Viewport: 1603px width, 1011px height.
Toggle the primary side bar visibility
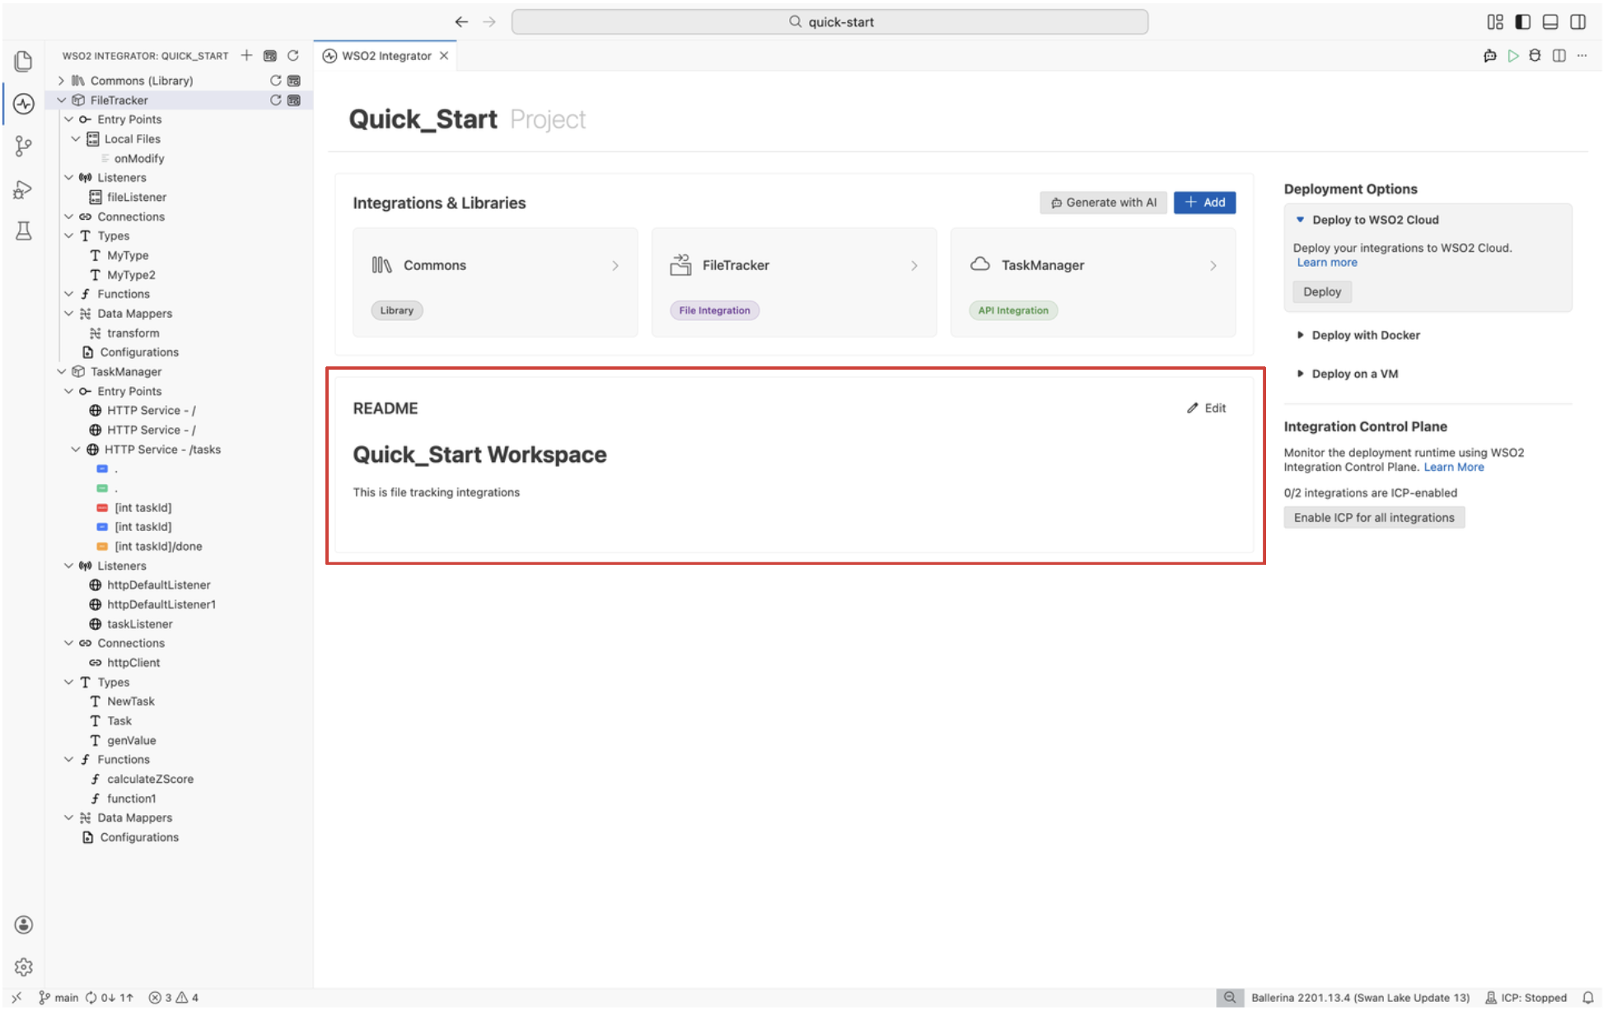[x=1523, y=22]
